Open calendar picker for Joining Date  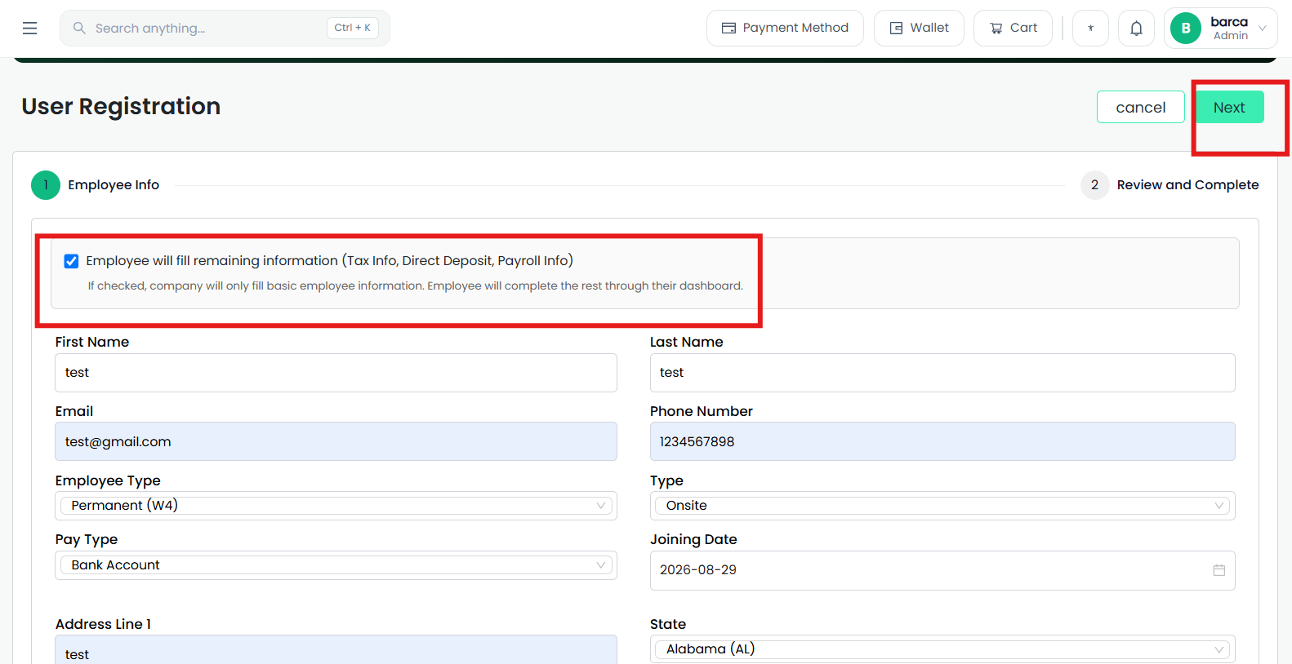pos(1218,570)
